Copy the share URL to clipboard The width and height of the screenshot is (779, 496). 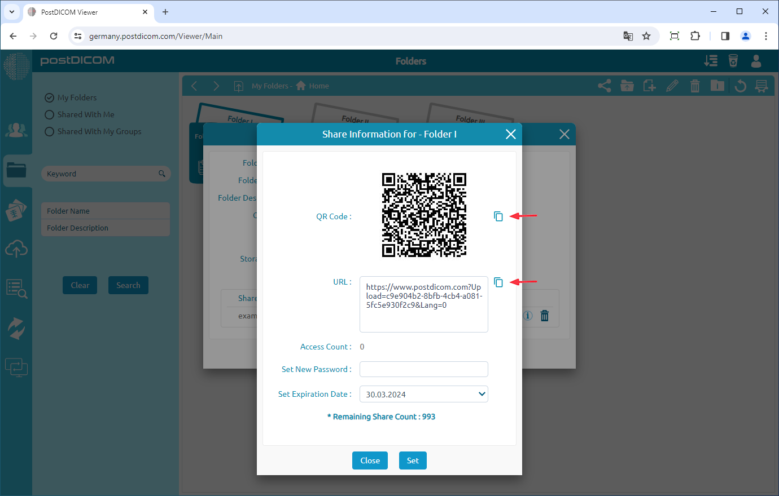pos(498,282)
